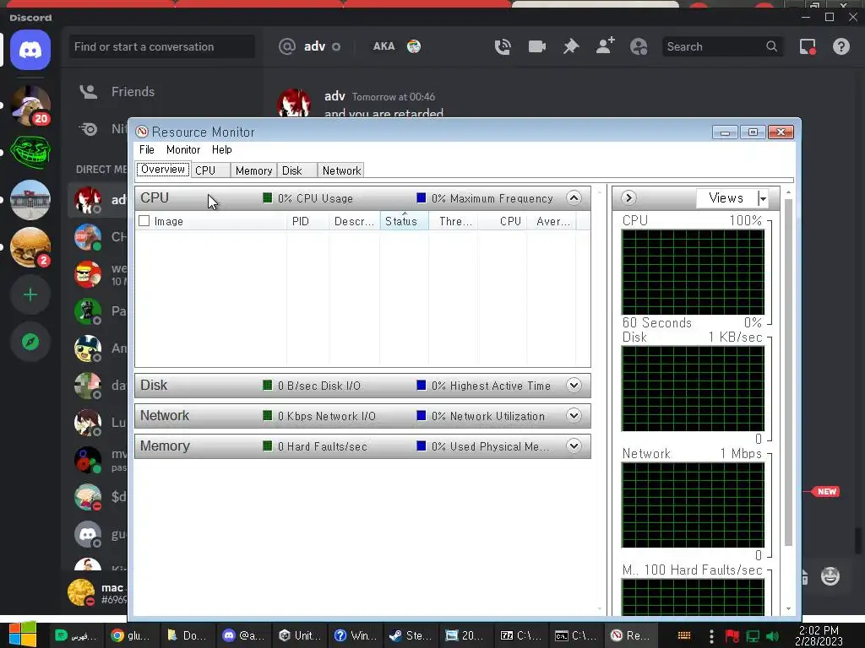Viewport: 865px width, 648px height.
Task: Open the Views dropdown arrow
Action: point(763,198)
